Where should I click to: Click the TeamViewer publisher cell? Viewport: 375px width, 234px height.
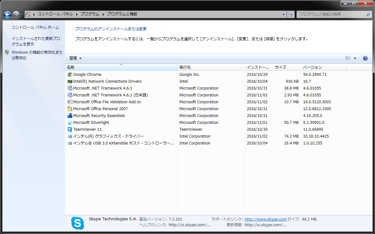click(x=191, y=129)
